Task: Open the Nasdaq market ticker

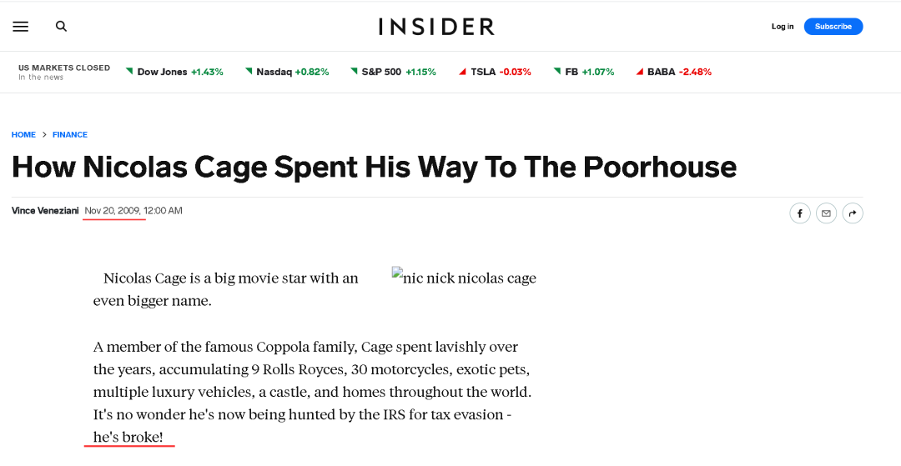Action: (287, 72)
